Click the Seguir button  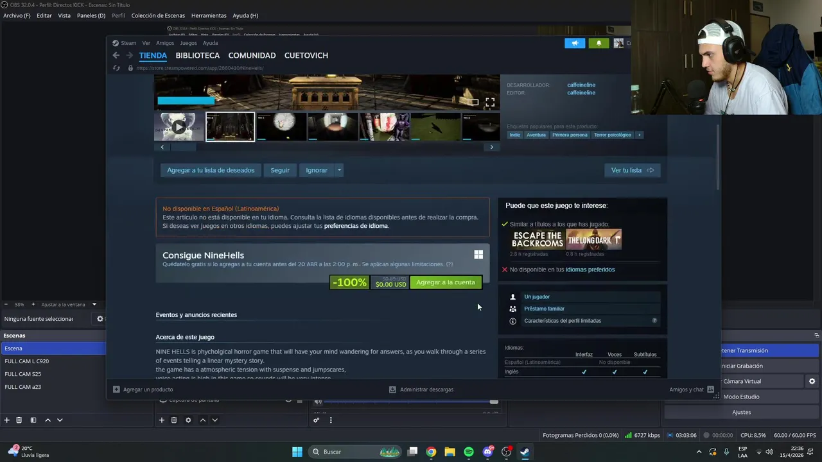[280, 170]
